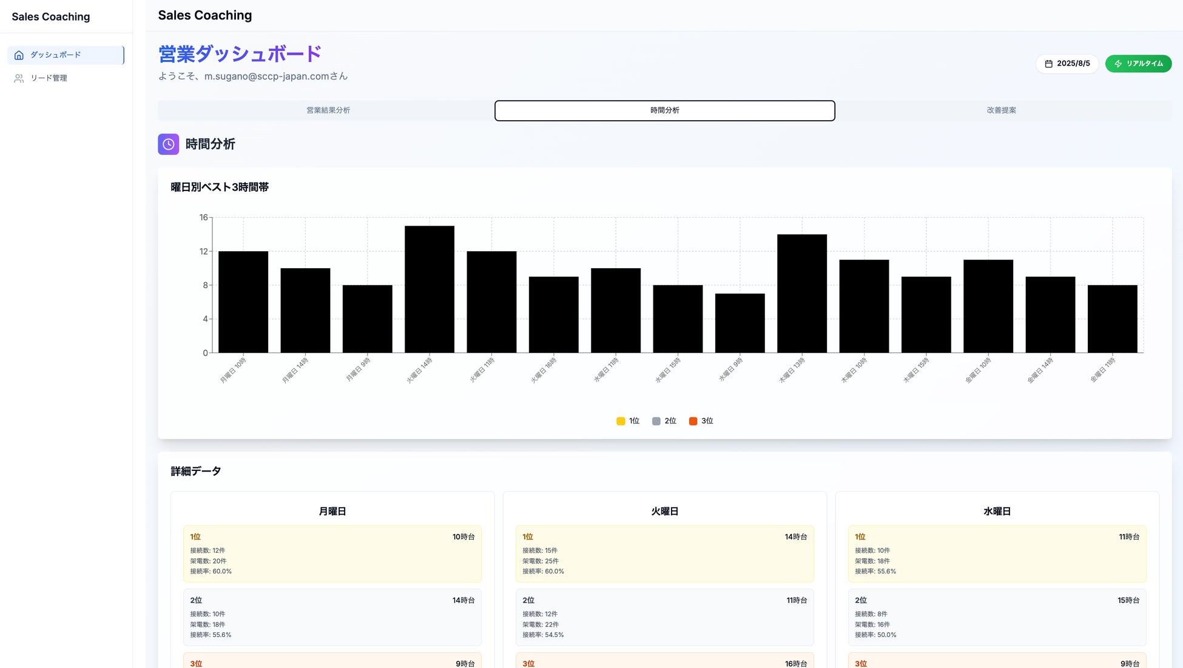Click the home icon beside ダッシュボード
This screenshot has height=668, width=1183.
coord(19,55)
